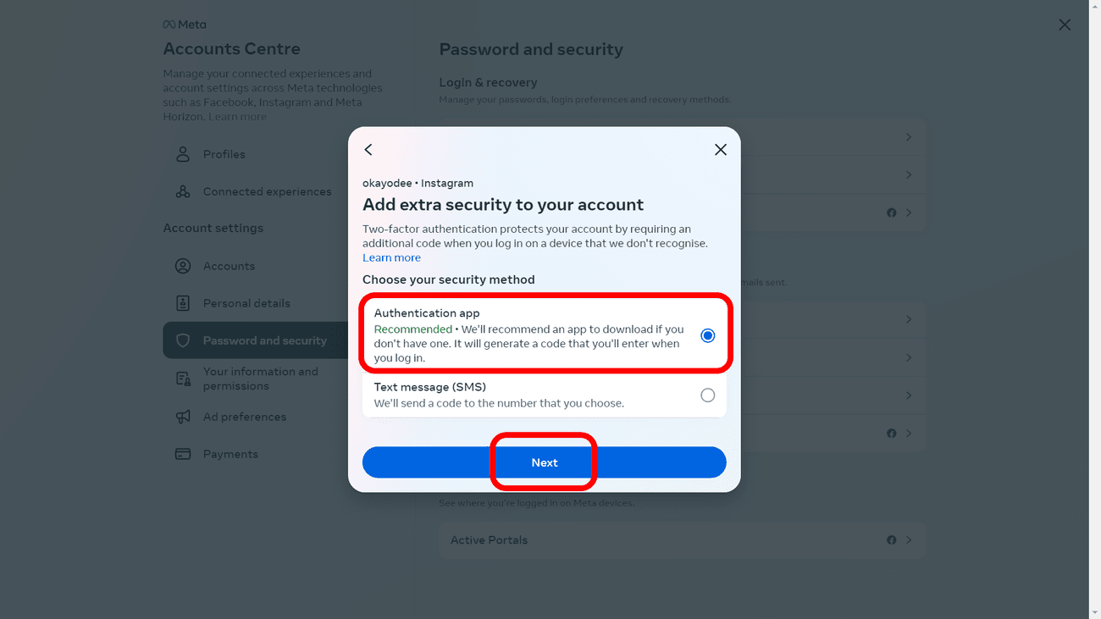Expand the Active Portals row chevron

tap(909, 540)
